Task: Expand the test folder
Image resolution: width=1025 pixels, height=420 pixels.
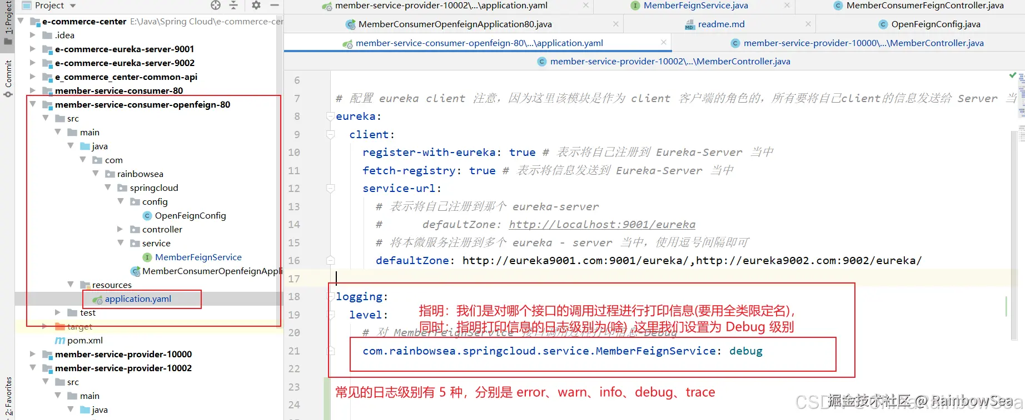Action: click(58, 312)
